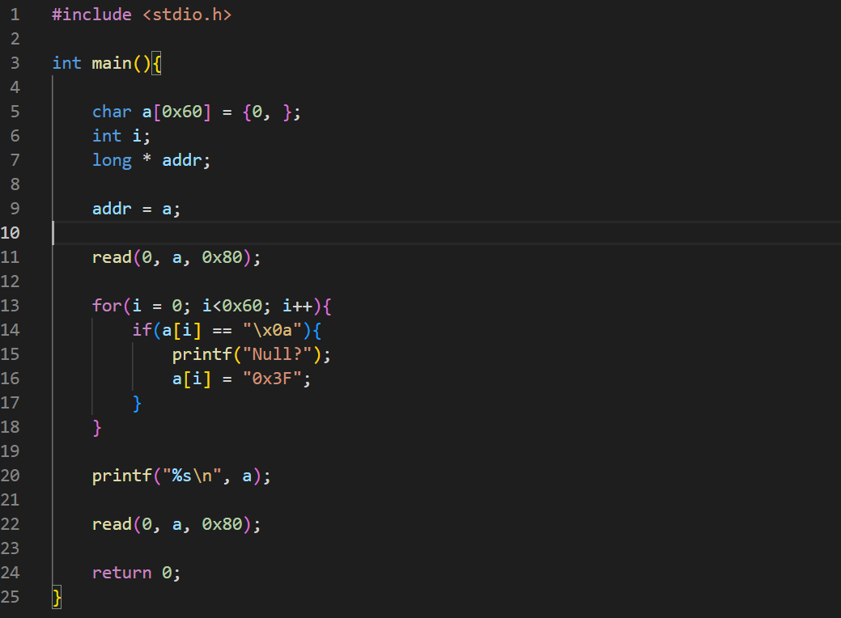This screenshot has height=618, width=841.
Task: Click the final closing brace on line 25
Action: pyautogui.click(x=57, y=596)
